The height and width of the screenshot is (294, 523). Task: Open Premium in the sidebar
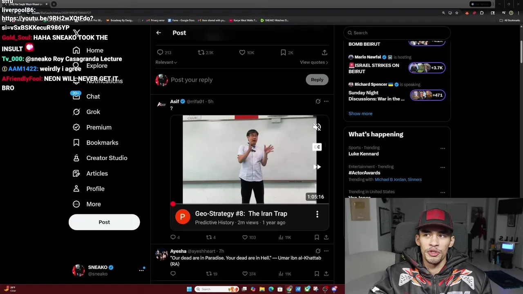pyautogui.click(x=92, y=127)
